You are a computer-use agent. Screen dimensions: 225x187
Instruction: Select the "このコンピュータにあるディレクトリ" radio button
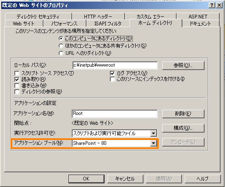pos(61,38)
